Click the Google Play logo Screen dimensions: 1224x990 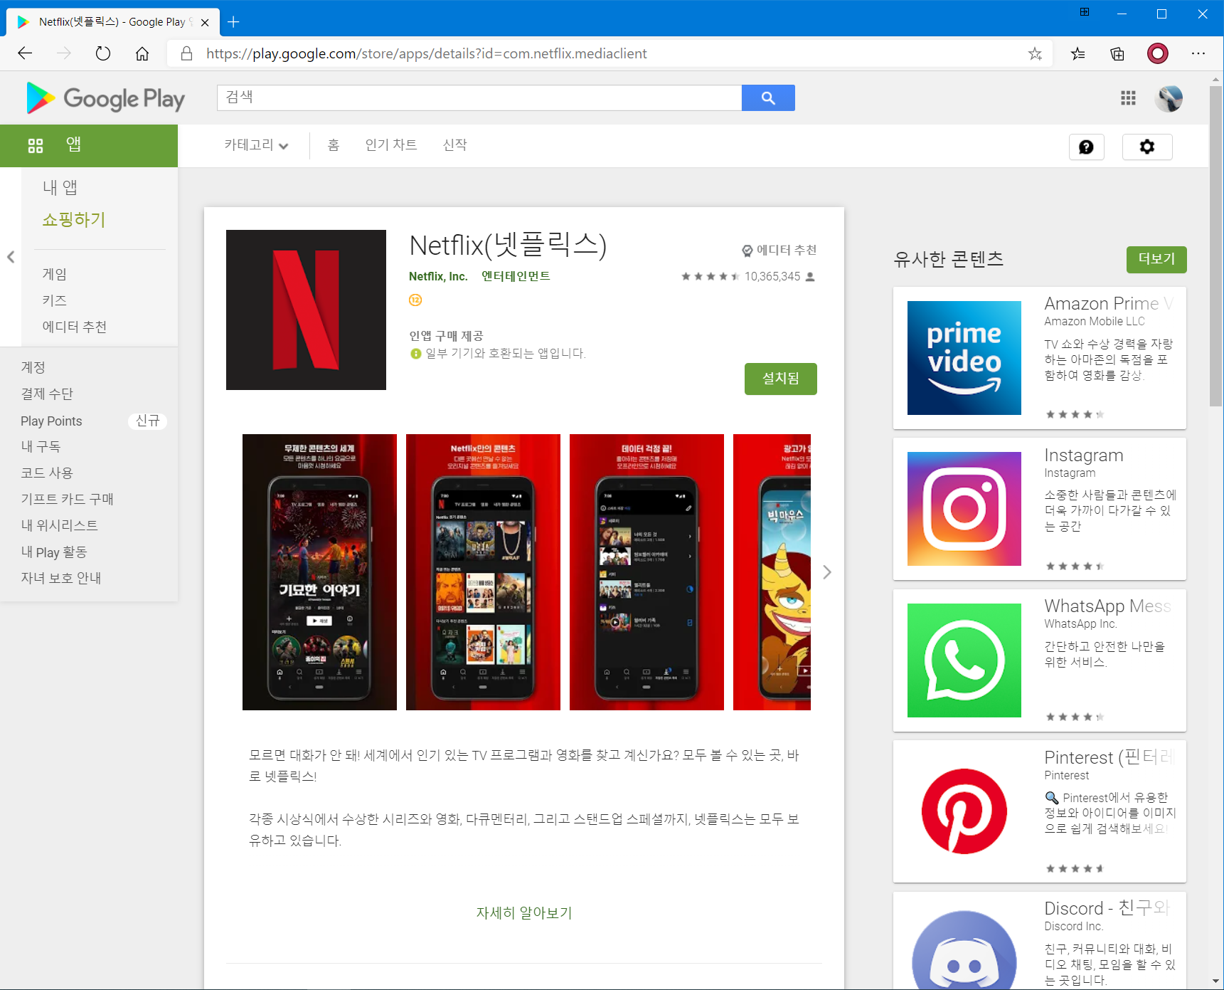[105, 98]
